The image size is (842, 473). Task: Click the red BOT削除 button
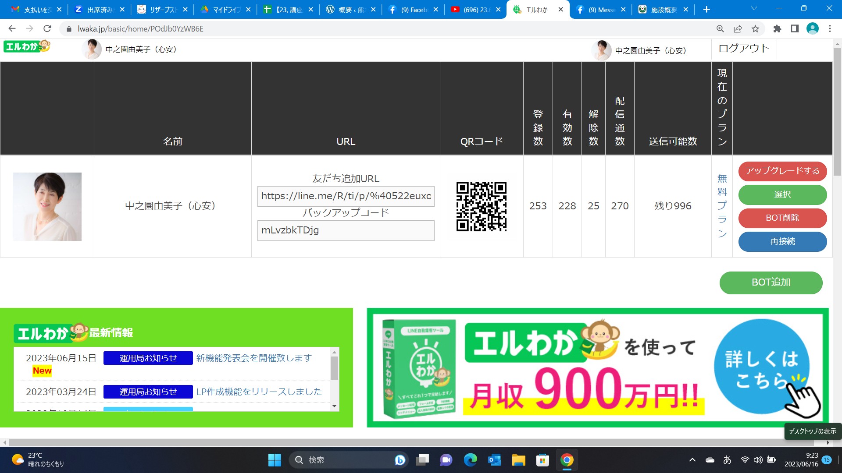(782, 218)
